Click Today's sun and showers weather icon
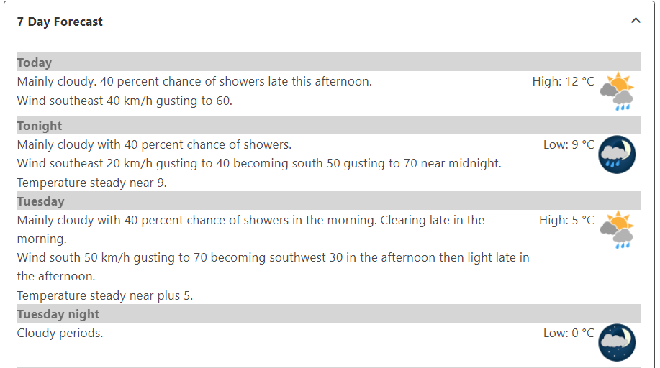This screenshot has height=368, width=660. click(617, 91)
